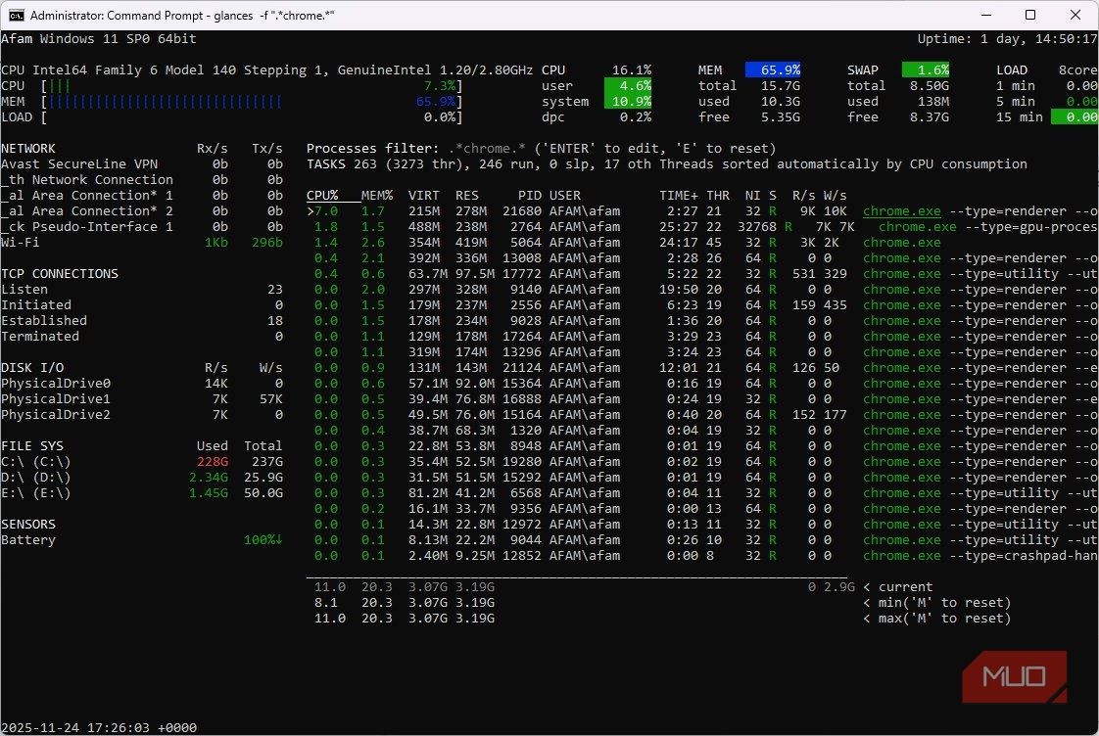Image resolution: width=1099 pixels, height=736 pixels.
Task: Click the CPU usage bar gauge
Action: 252,85
